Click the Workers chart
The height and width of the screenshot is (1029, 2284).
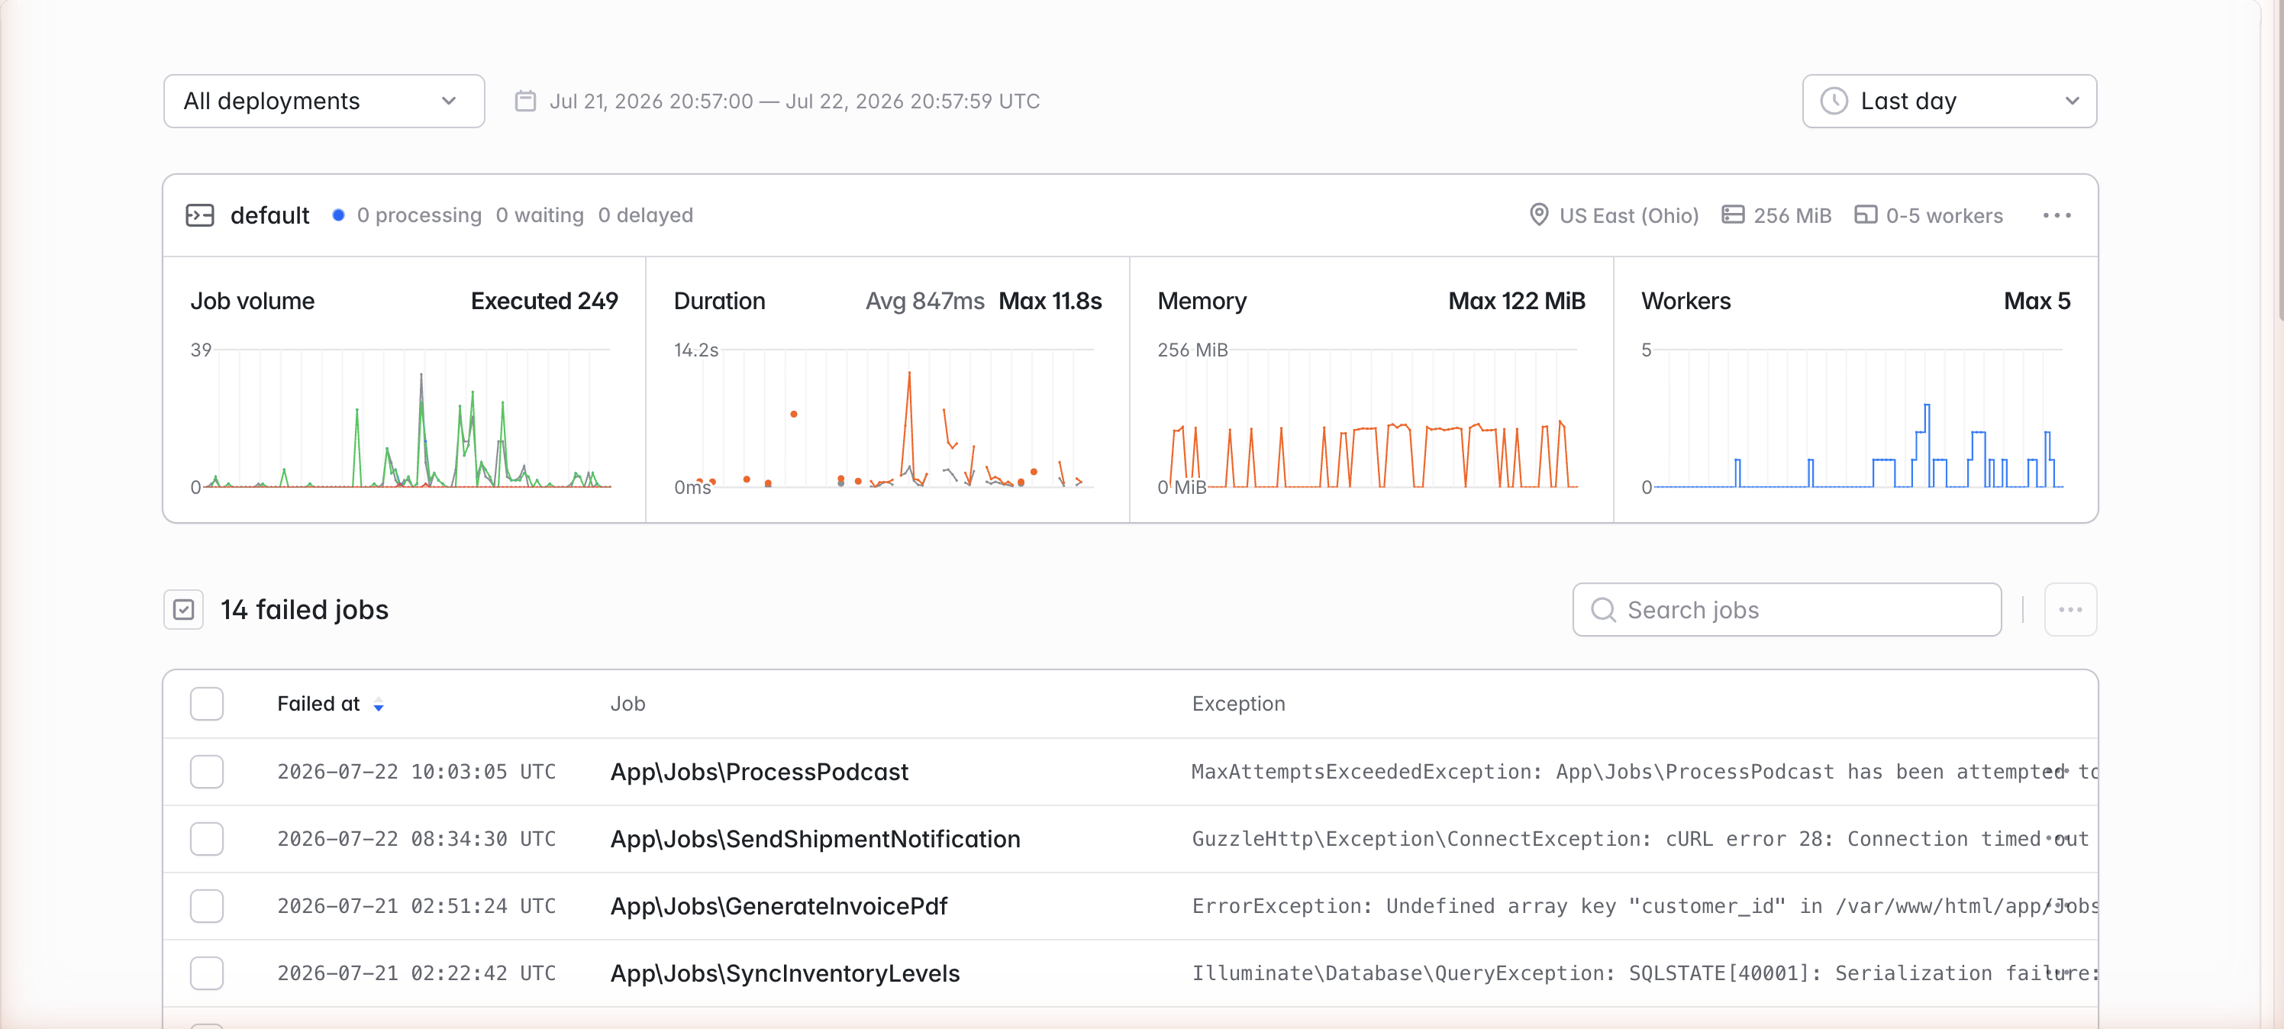pos(1855,418)
